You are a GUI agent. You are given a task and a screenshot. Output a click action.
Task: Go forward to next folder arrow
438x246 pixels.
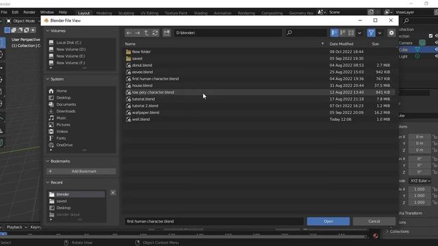click(138, 33)
